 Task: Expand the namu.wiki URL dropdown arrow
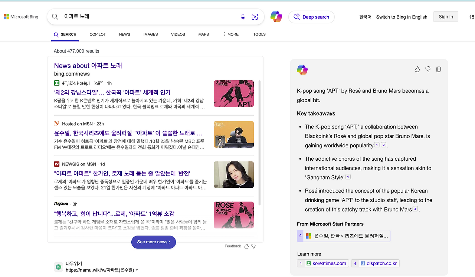coord(137,270)
